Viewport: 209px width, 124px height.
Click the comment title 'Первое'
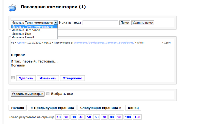click(18, 55)
